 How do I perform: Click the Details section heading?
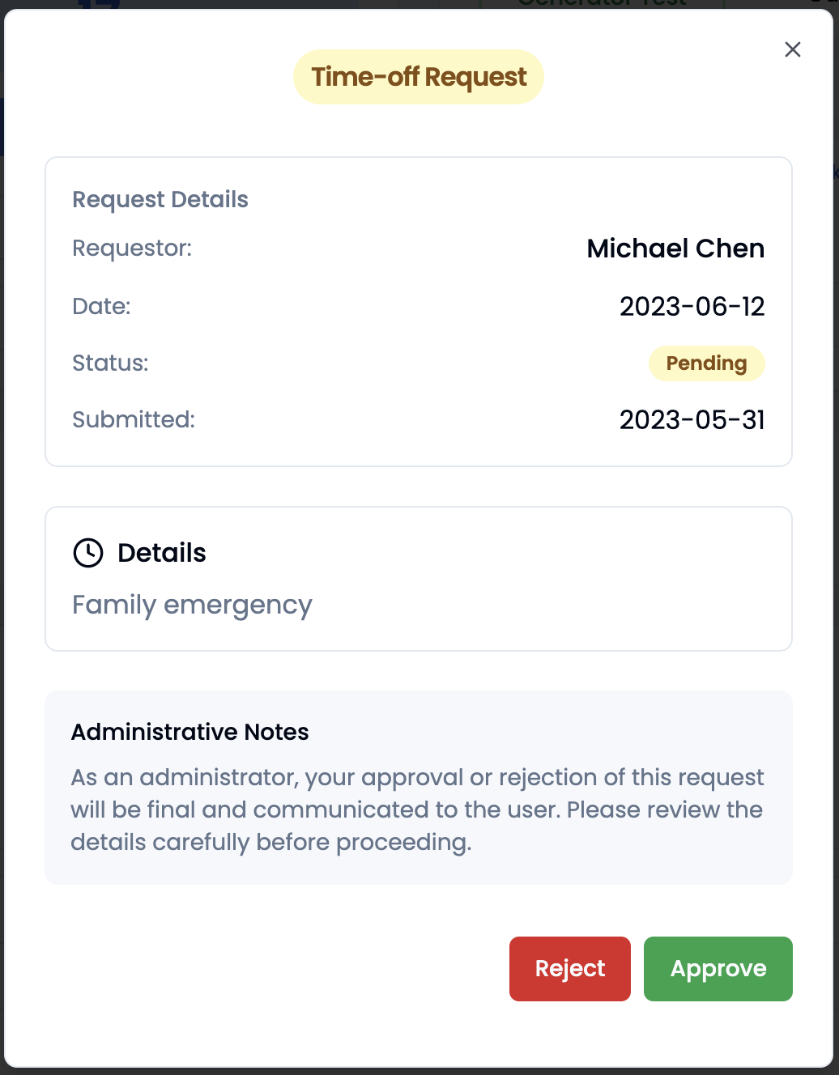[162, 553]
